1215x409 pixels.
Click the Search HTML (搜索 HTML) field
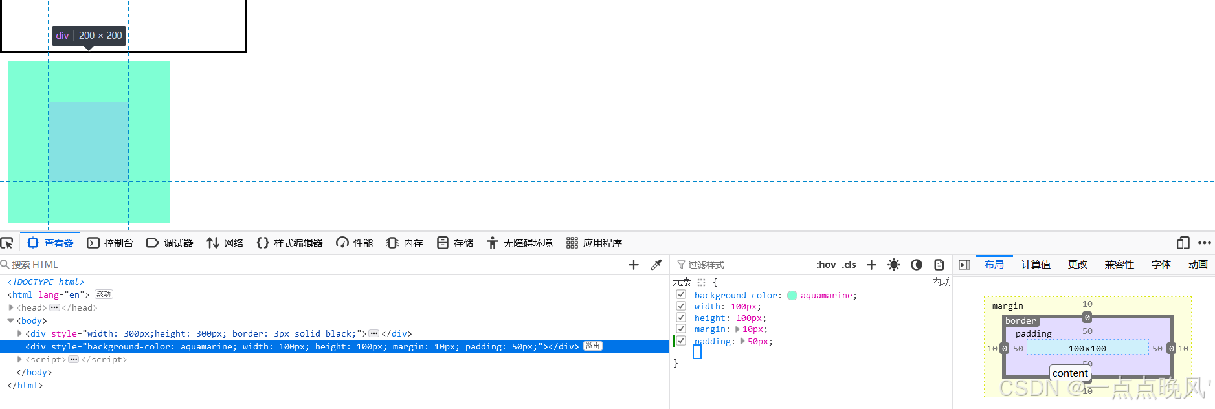point(311,265)
